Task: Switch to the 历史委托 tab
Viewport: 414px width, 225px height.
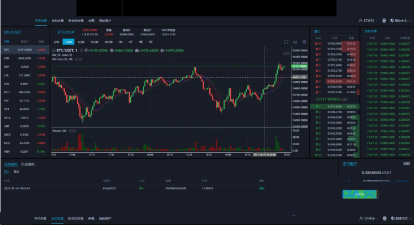Action: [28, 164]
